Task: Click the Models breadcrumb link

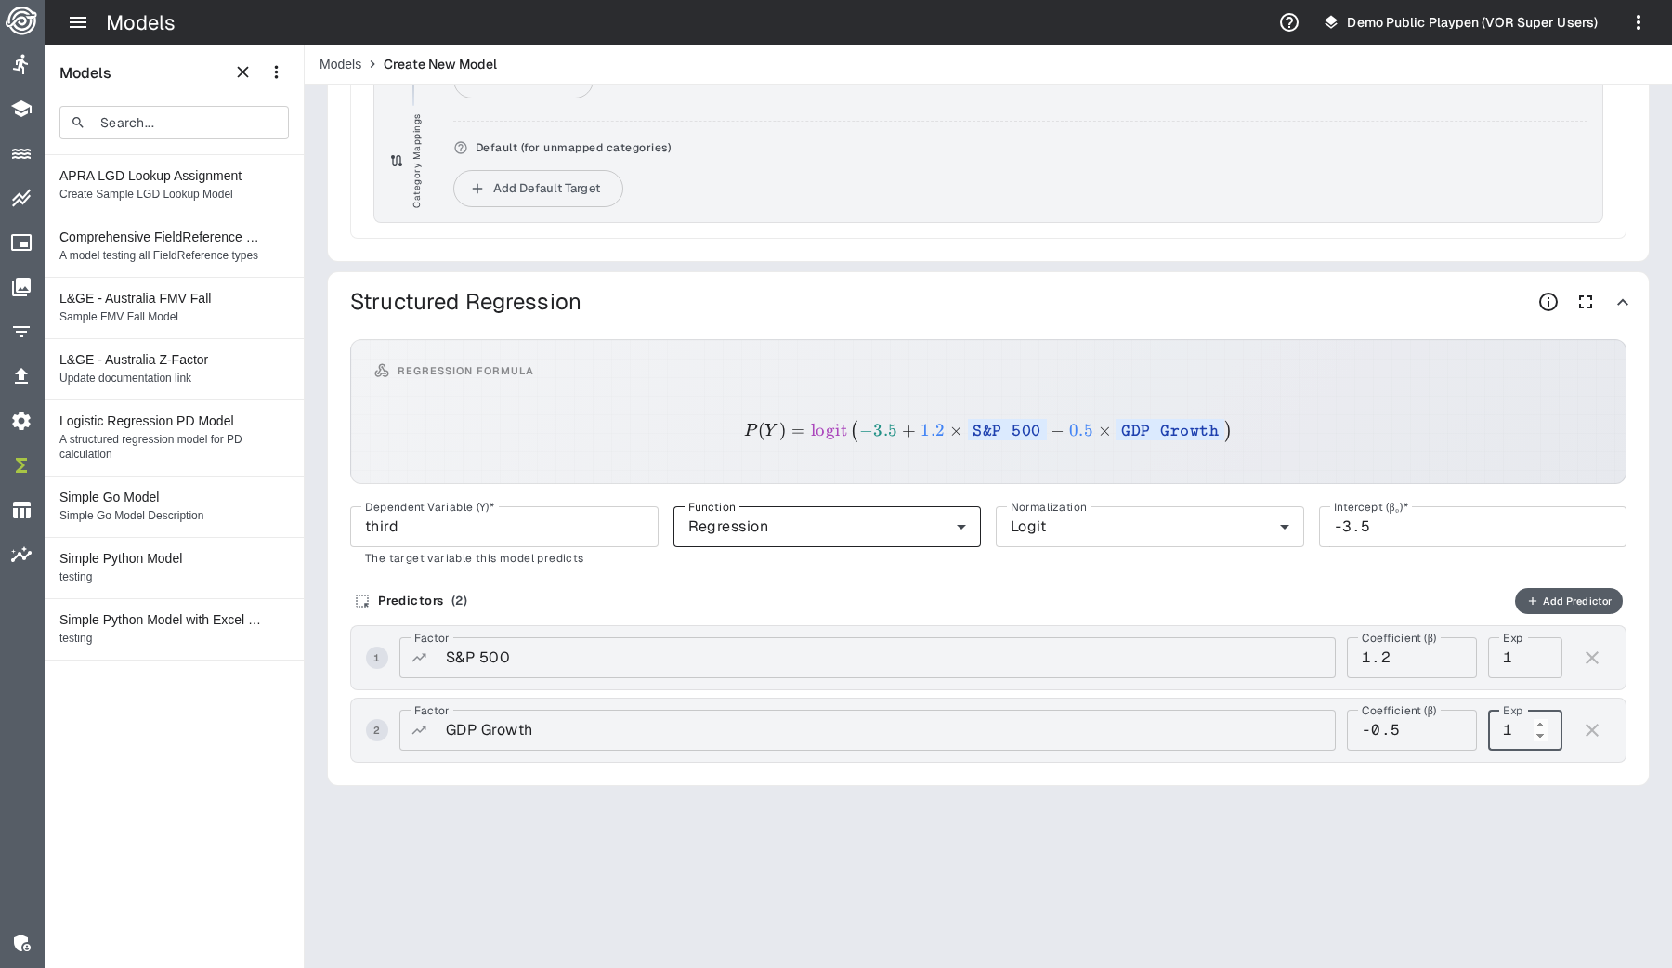Action: click(x=340, y=64)
